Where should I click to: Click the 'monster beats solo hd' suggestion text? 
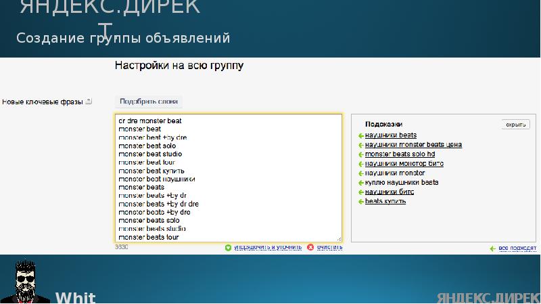coord(400,154)
